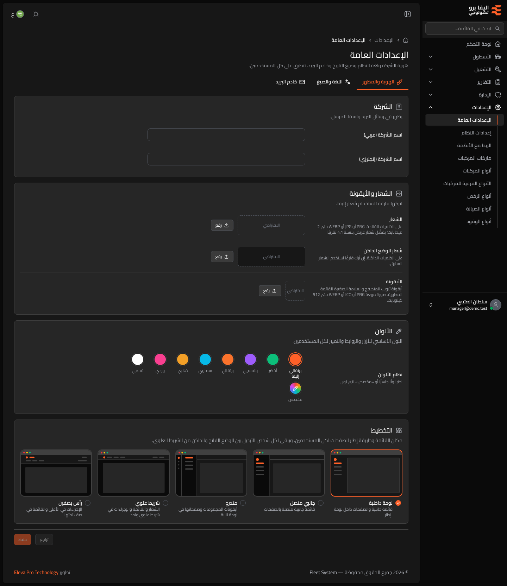The height and width of the screenshot is (586, 507).
Task: Click the الشركة building icon
Action: tap(399, 107)
